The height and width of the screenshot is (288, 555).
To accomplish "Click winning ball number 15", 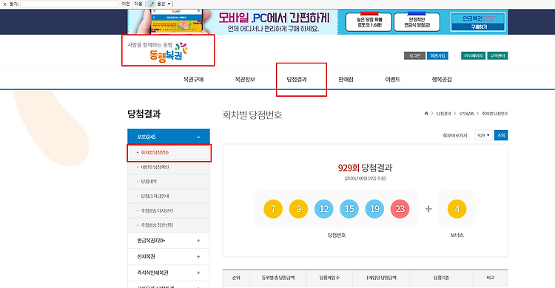I will (349, 209).
